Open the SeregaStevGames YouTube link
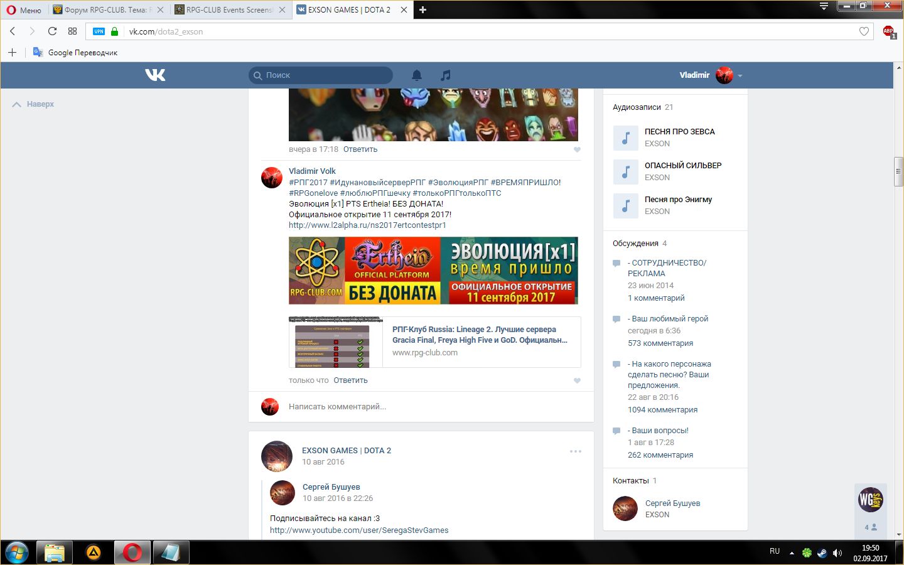This screenshot has width=904, height=565. click(359, 530)
